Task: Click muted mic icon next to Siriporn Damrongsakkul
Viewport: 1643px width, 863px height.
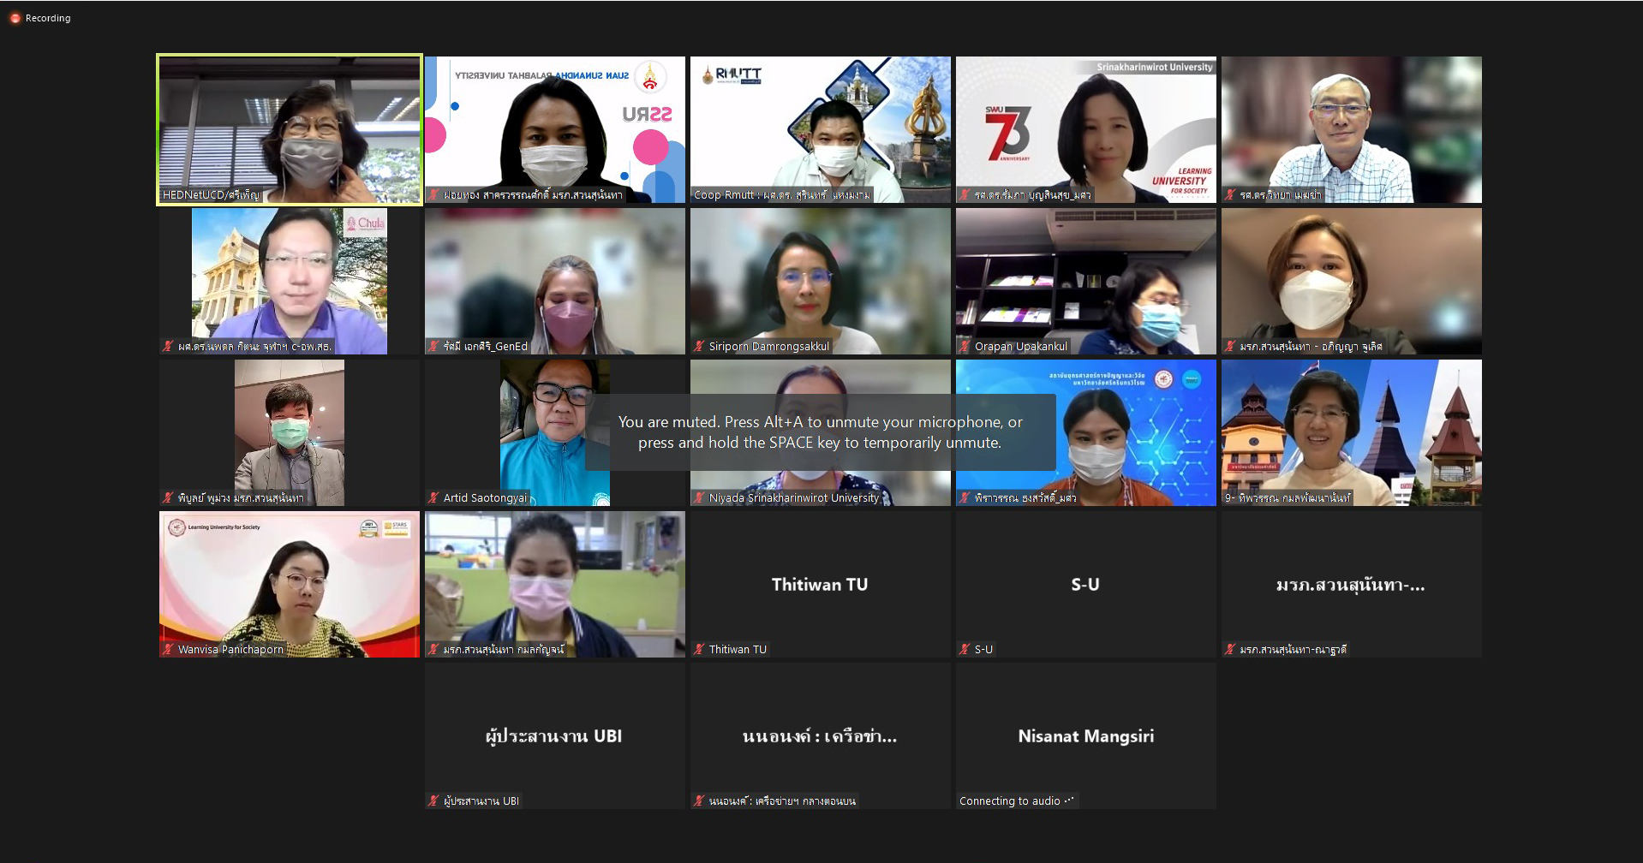Action: click(x=700, y=347)
